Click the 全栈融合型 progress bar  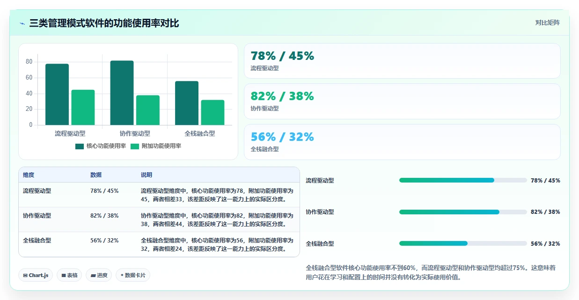pos(463,243)
